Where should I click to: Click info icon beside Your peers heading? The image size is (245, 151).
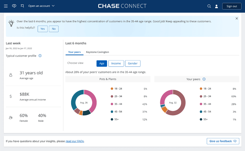(204, 79)
